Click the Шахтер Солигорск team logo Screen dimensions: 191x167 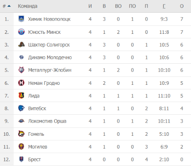tap(21, 44)
